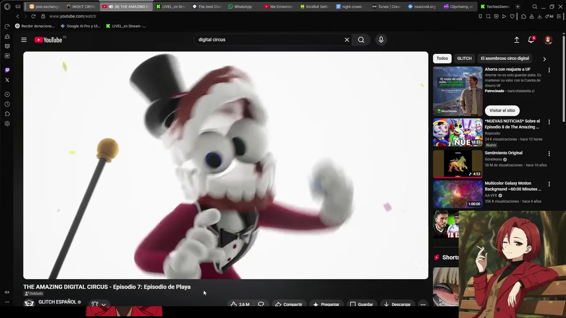Select the GLITCH filter chip

[x=464, y=58]
